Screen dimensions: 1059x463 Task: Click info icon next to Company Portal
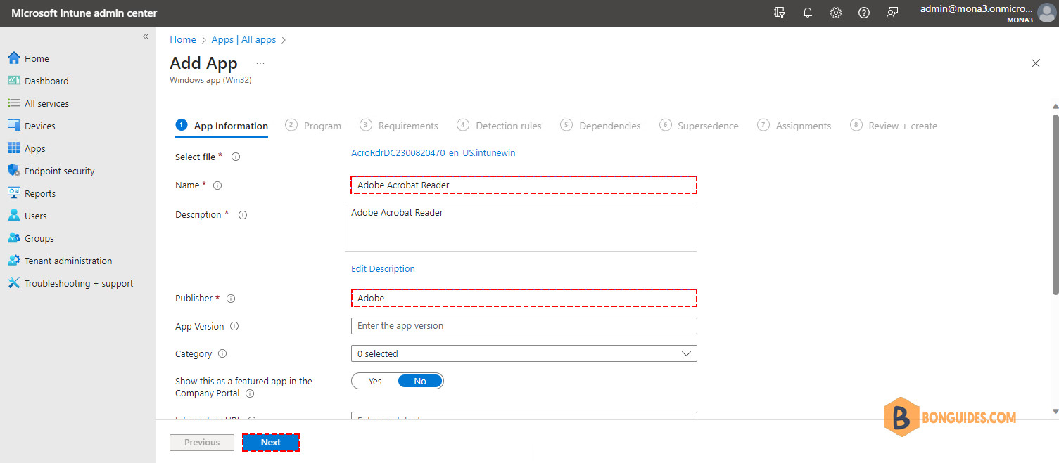click(x=250, y=393)
